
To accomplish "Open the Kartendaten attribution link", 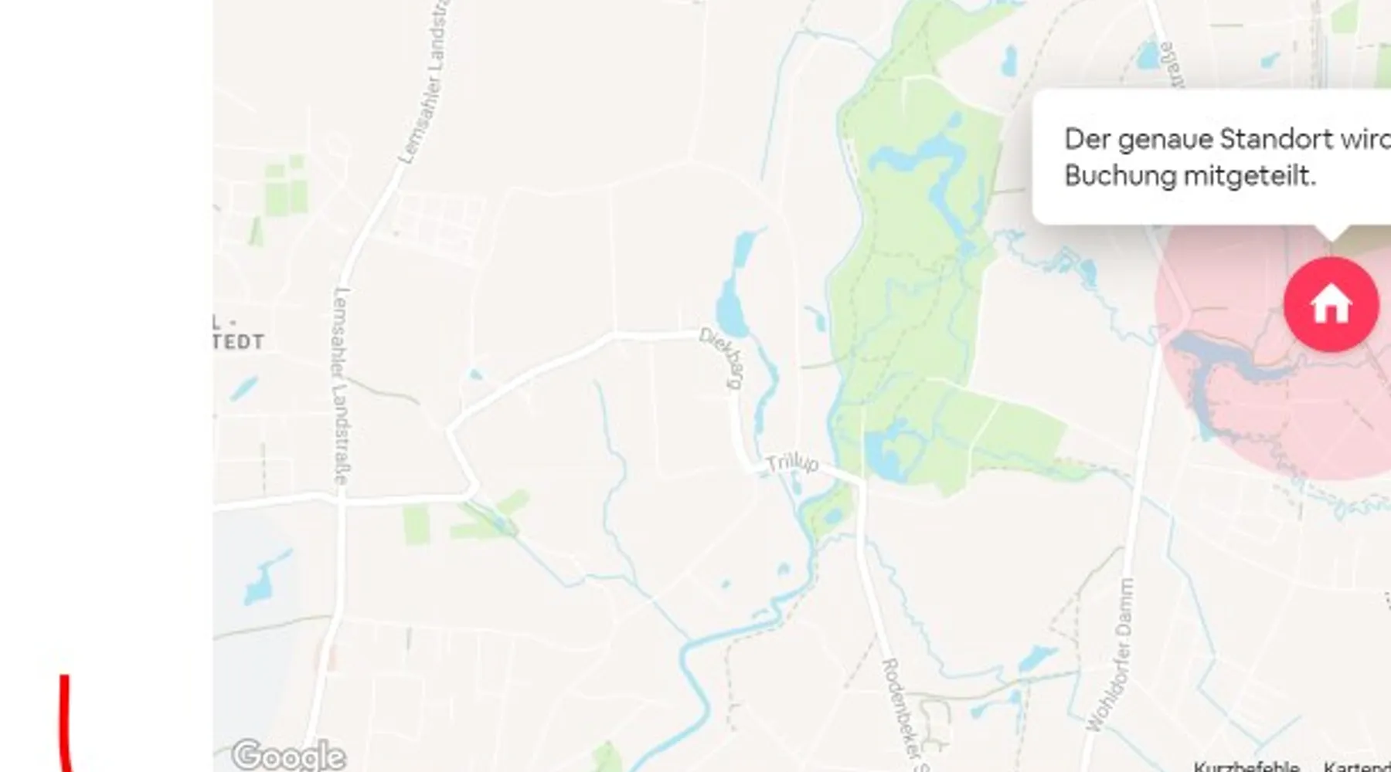I will tap(1358, 767).
